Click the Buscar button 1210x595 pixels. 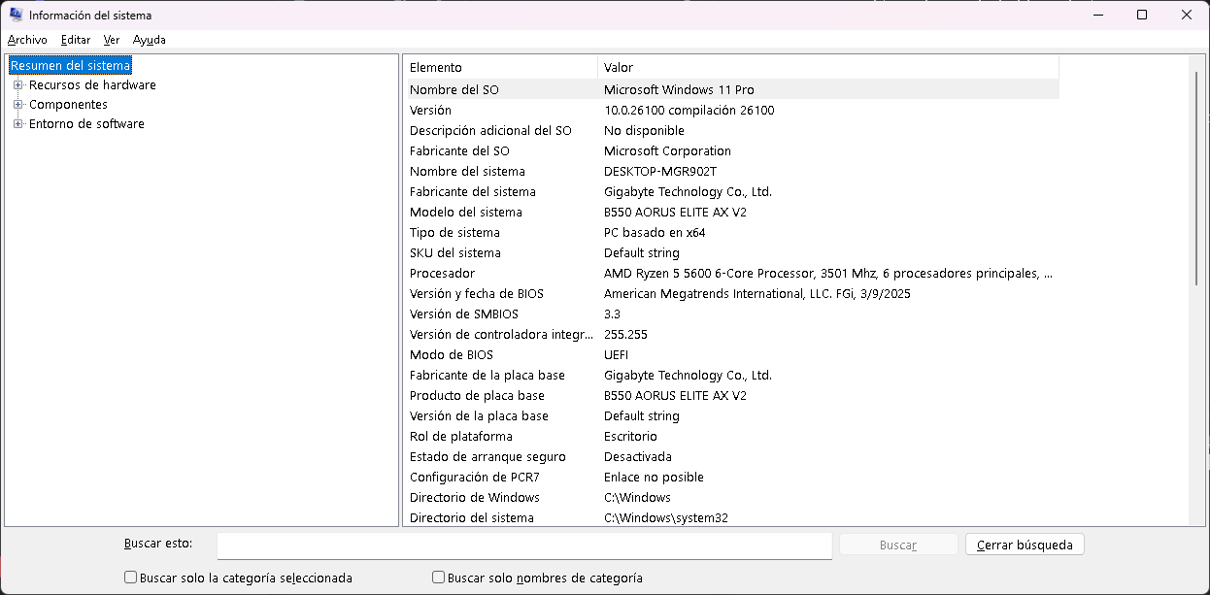[x=897, y=545]
